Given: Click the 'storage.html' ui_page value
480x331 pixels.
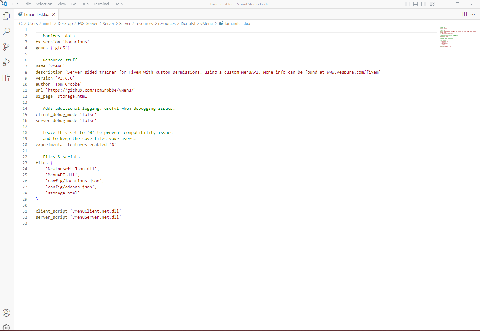Looking at the screenshot, I should 72,96.
